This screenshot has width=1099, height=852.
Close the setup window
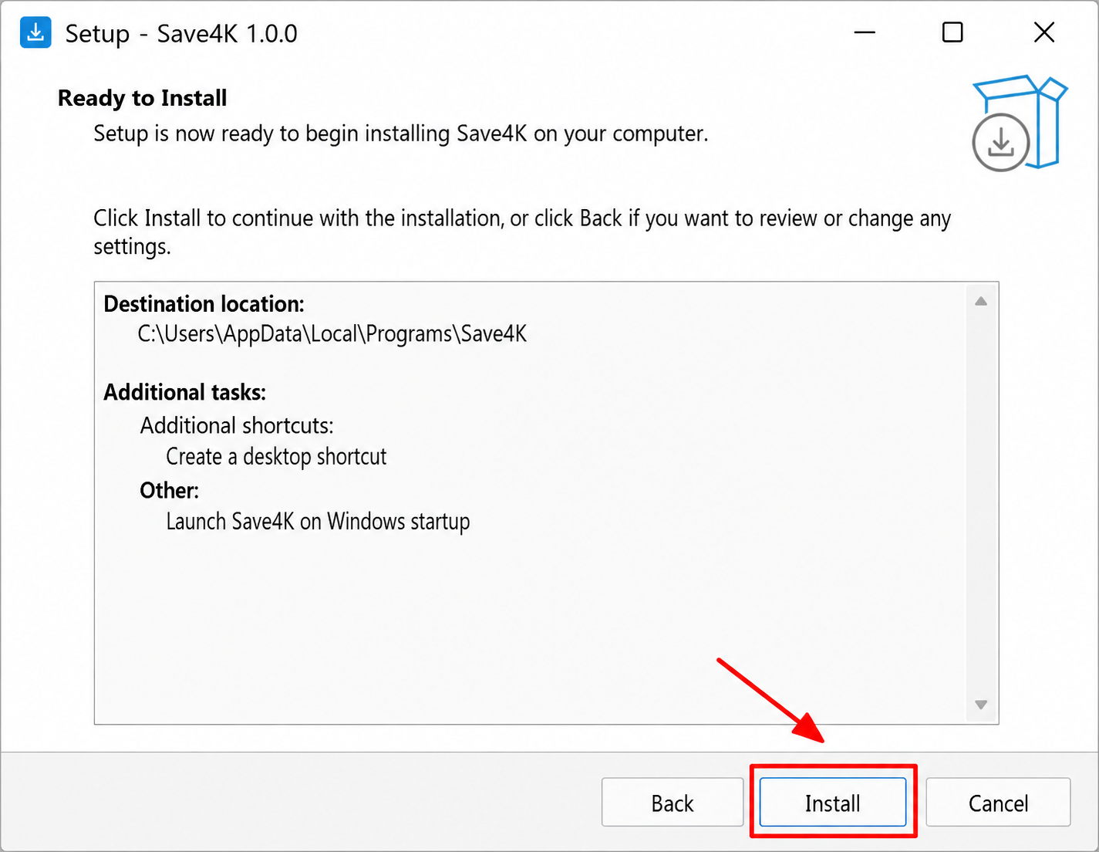pyautogui.click(x=1043, y=32)
